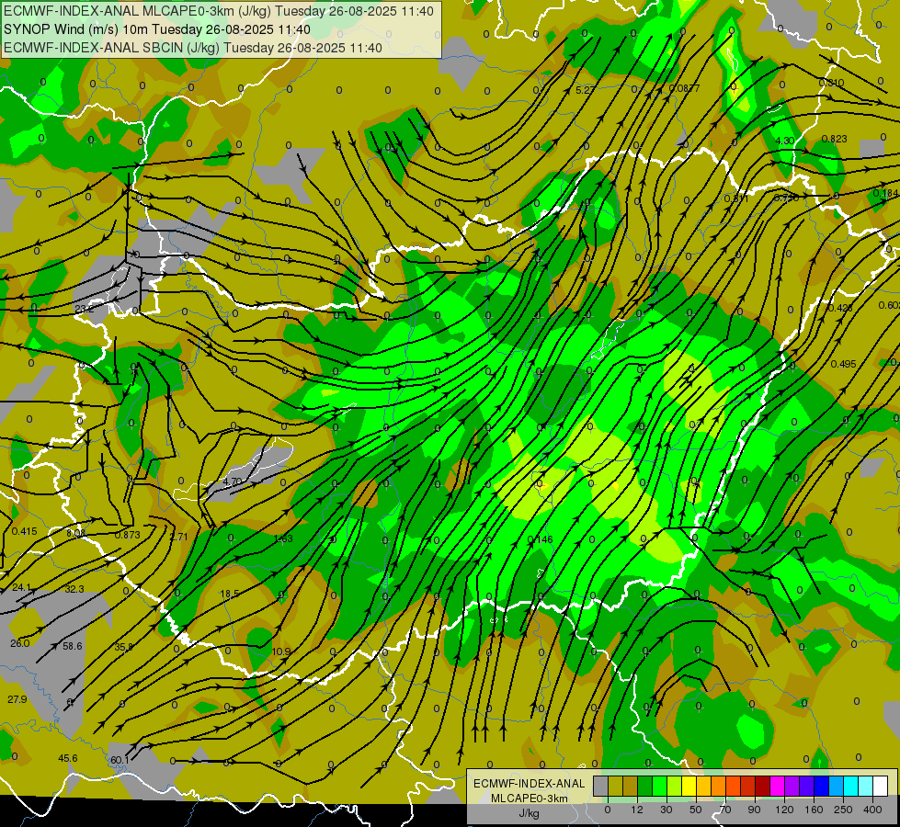Click the J/kg unit label in legend

529,813
